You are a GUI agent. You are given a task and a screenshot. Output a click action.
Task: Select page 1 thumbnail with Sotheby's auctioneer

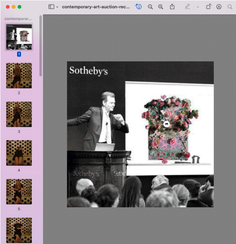pyautogui.click(x=19, y=37)
